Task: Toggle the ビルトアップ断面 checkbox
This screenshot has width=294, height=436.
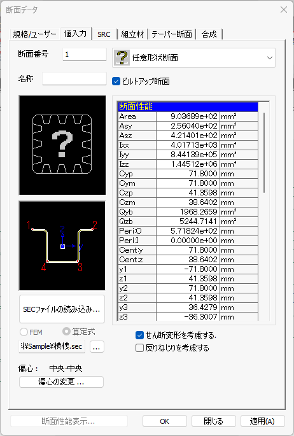Action: click(x=116, y=81)
